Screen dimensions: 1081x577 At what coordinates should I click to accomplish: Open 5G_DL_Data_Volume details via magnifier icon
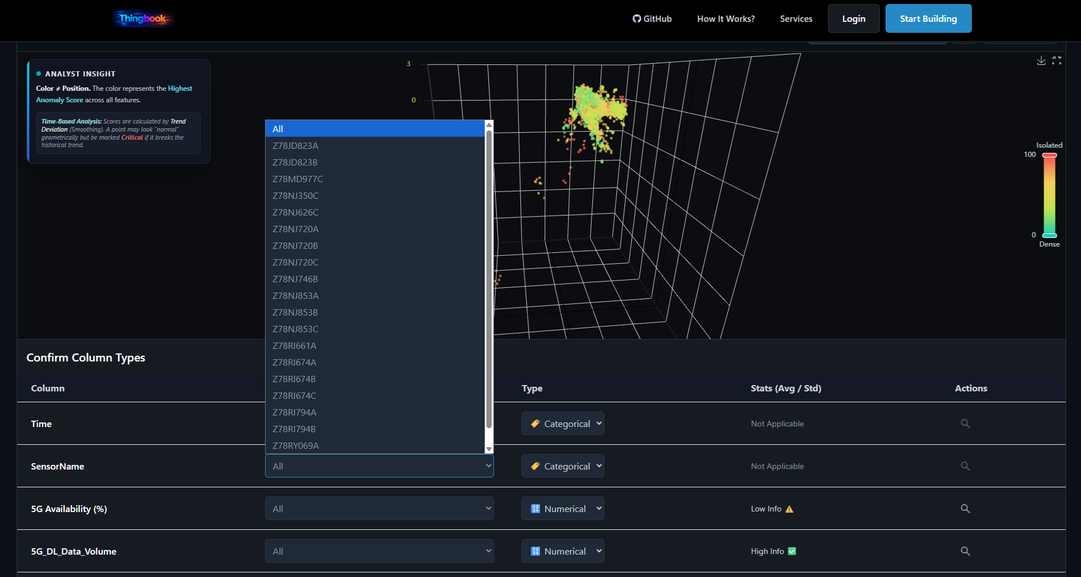point(965,551)
